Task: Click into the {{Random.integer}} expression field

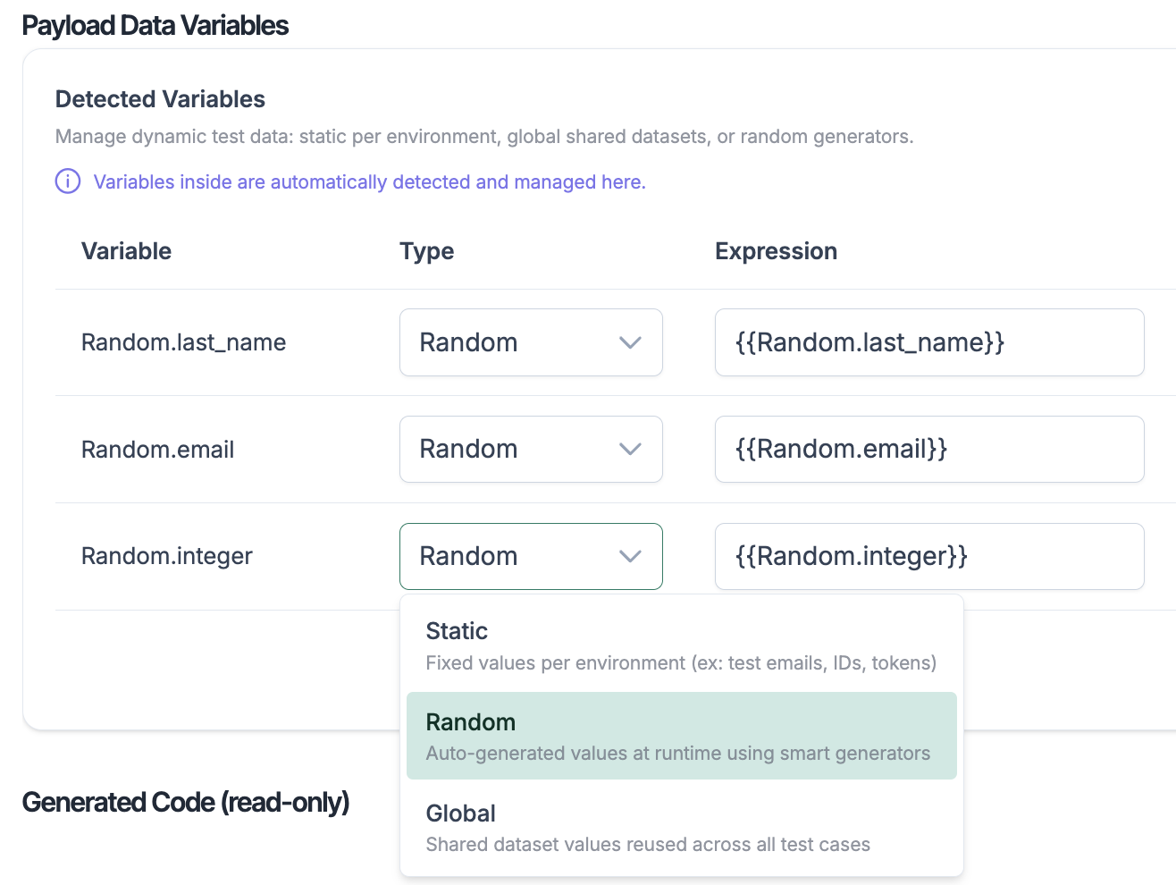Action: 928,556
